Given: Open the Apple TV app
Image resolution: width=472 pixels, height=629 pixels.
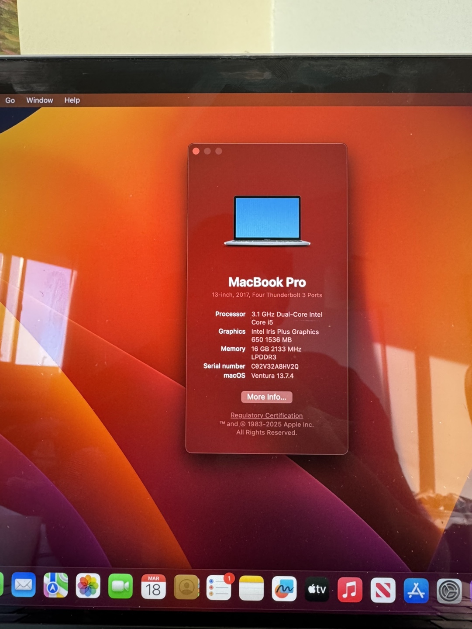Looking at the screenshot, I should tap(317, 589).
